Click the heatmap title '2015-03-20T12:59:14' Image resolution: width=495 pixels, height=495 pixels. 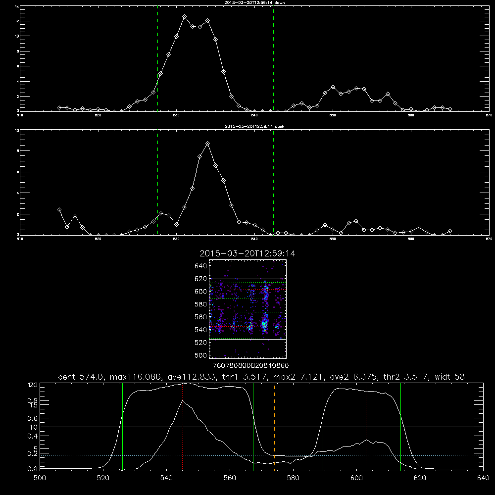(247, 253)
